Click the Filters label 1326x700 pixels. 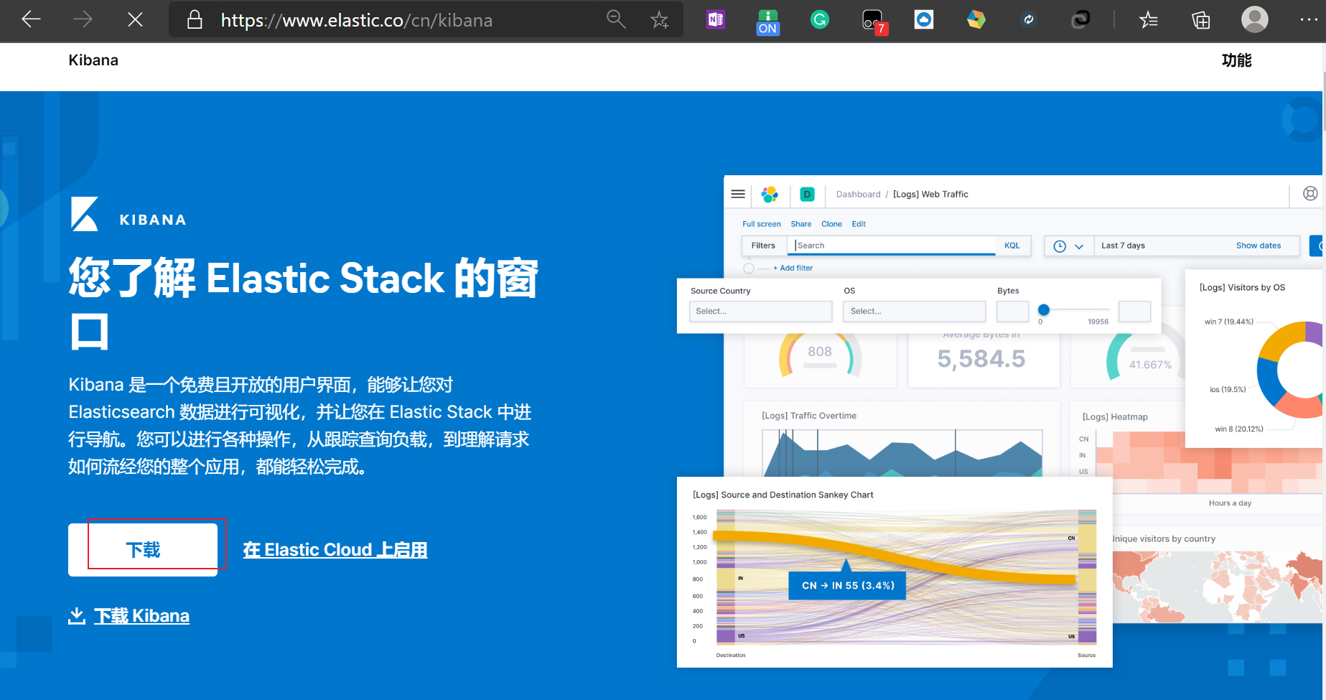click(x=763, y=246)
